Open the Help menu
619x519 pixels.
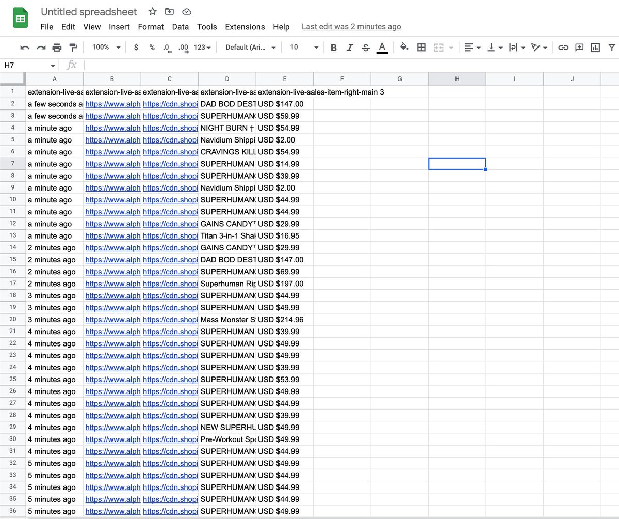click(x=281, y=27)
